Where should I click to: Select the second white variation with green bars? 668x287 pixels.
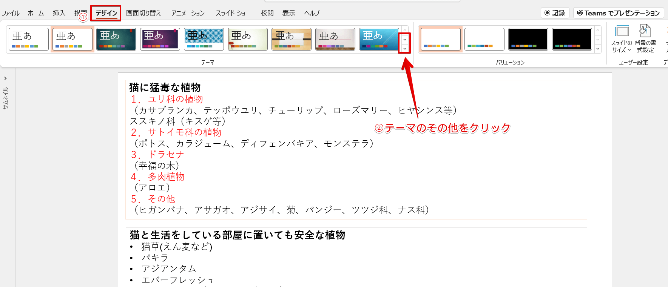click(x=484, y=39)
